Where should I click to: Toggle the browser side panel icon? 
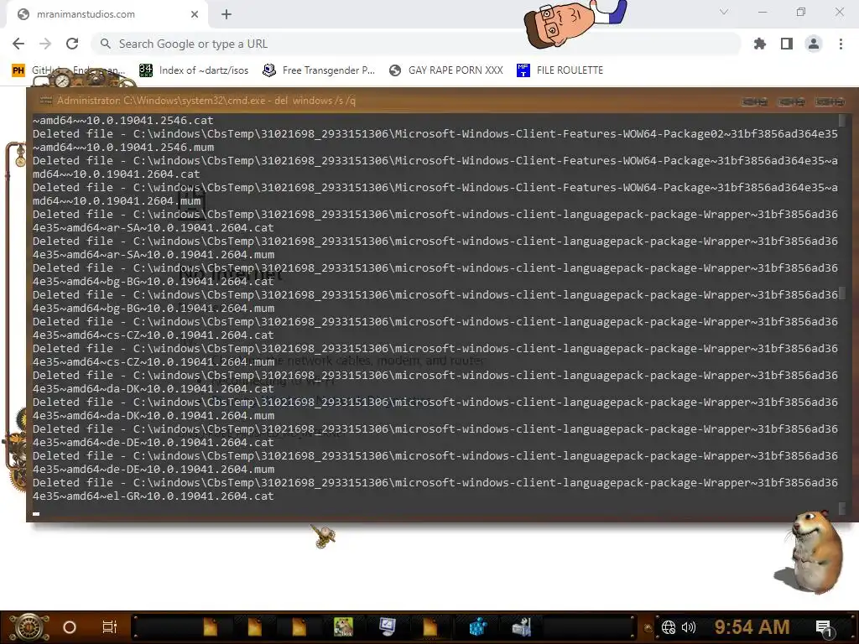(787, 44)
